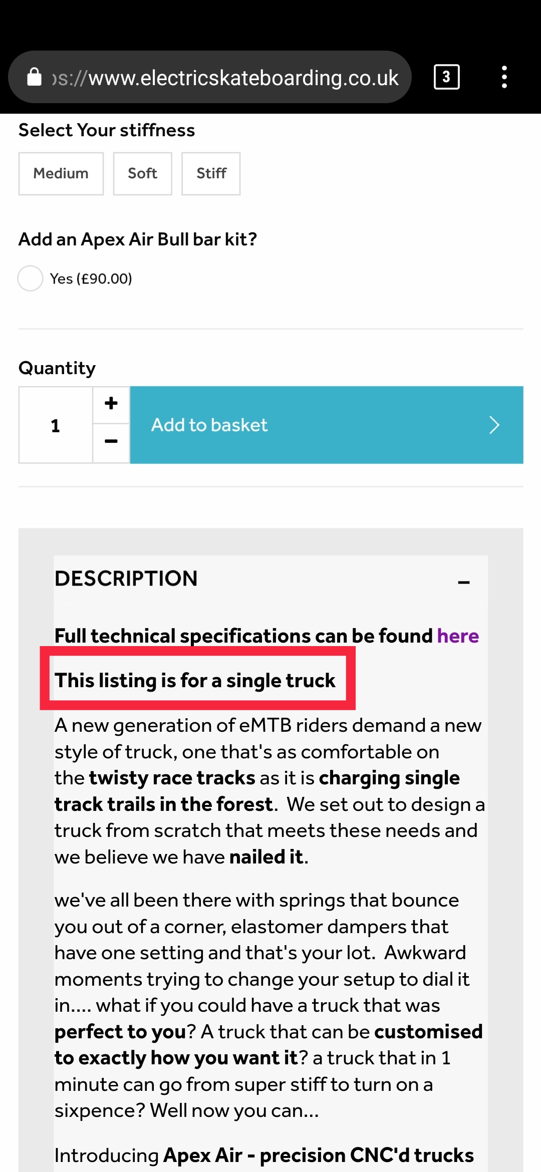Focus the quantity input field
The width and height of the screenshot is (541, 1172).
pos(56,425)
